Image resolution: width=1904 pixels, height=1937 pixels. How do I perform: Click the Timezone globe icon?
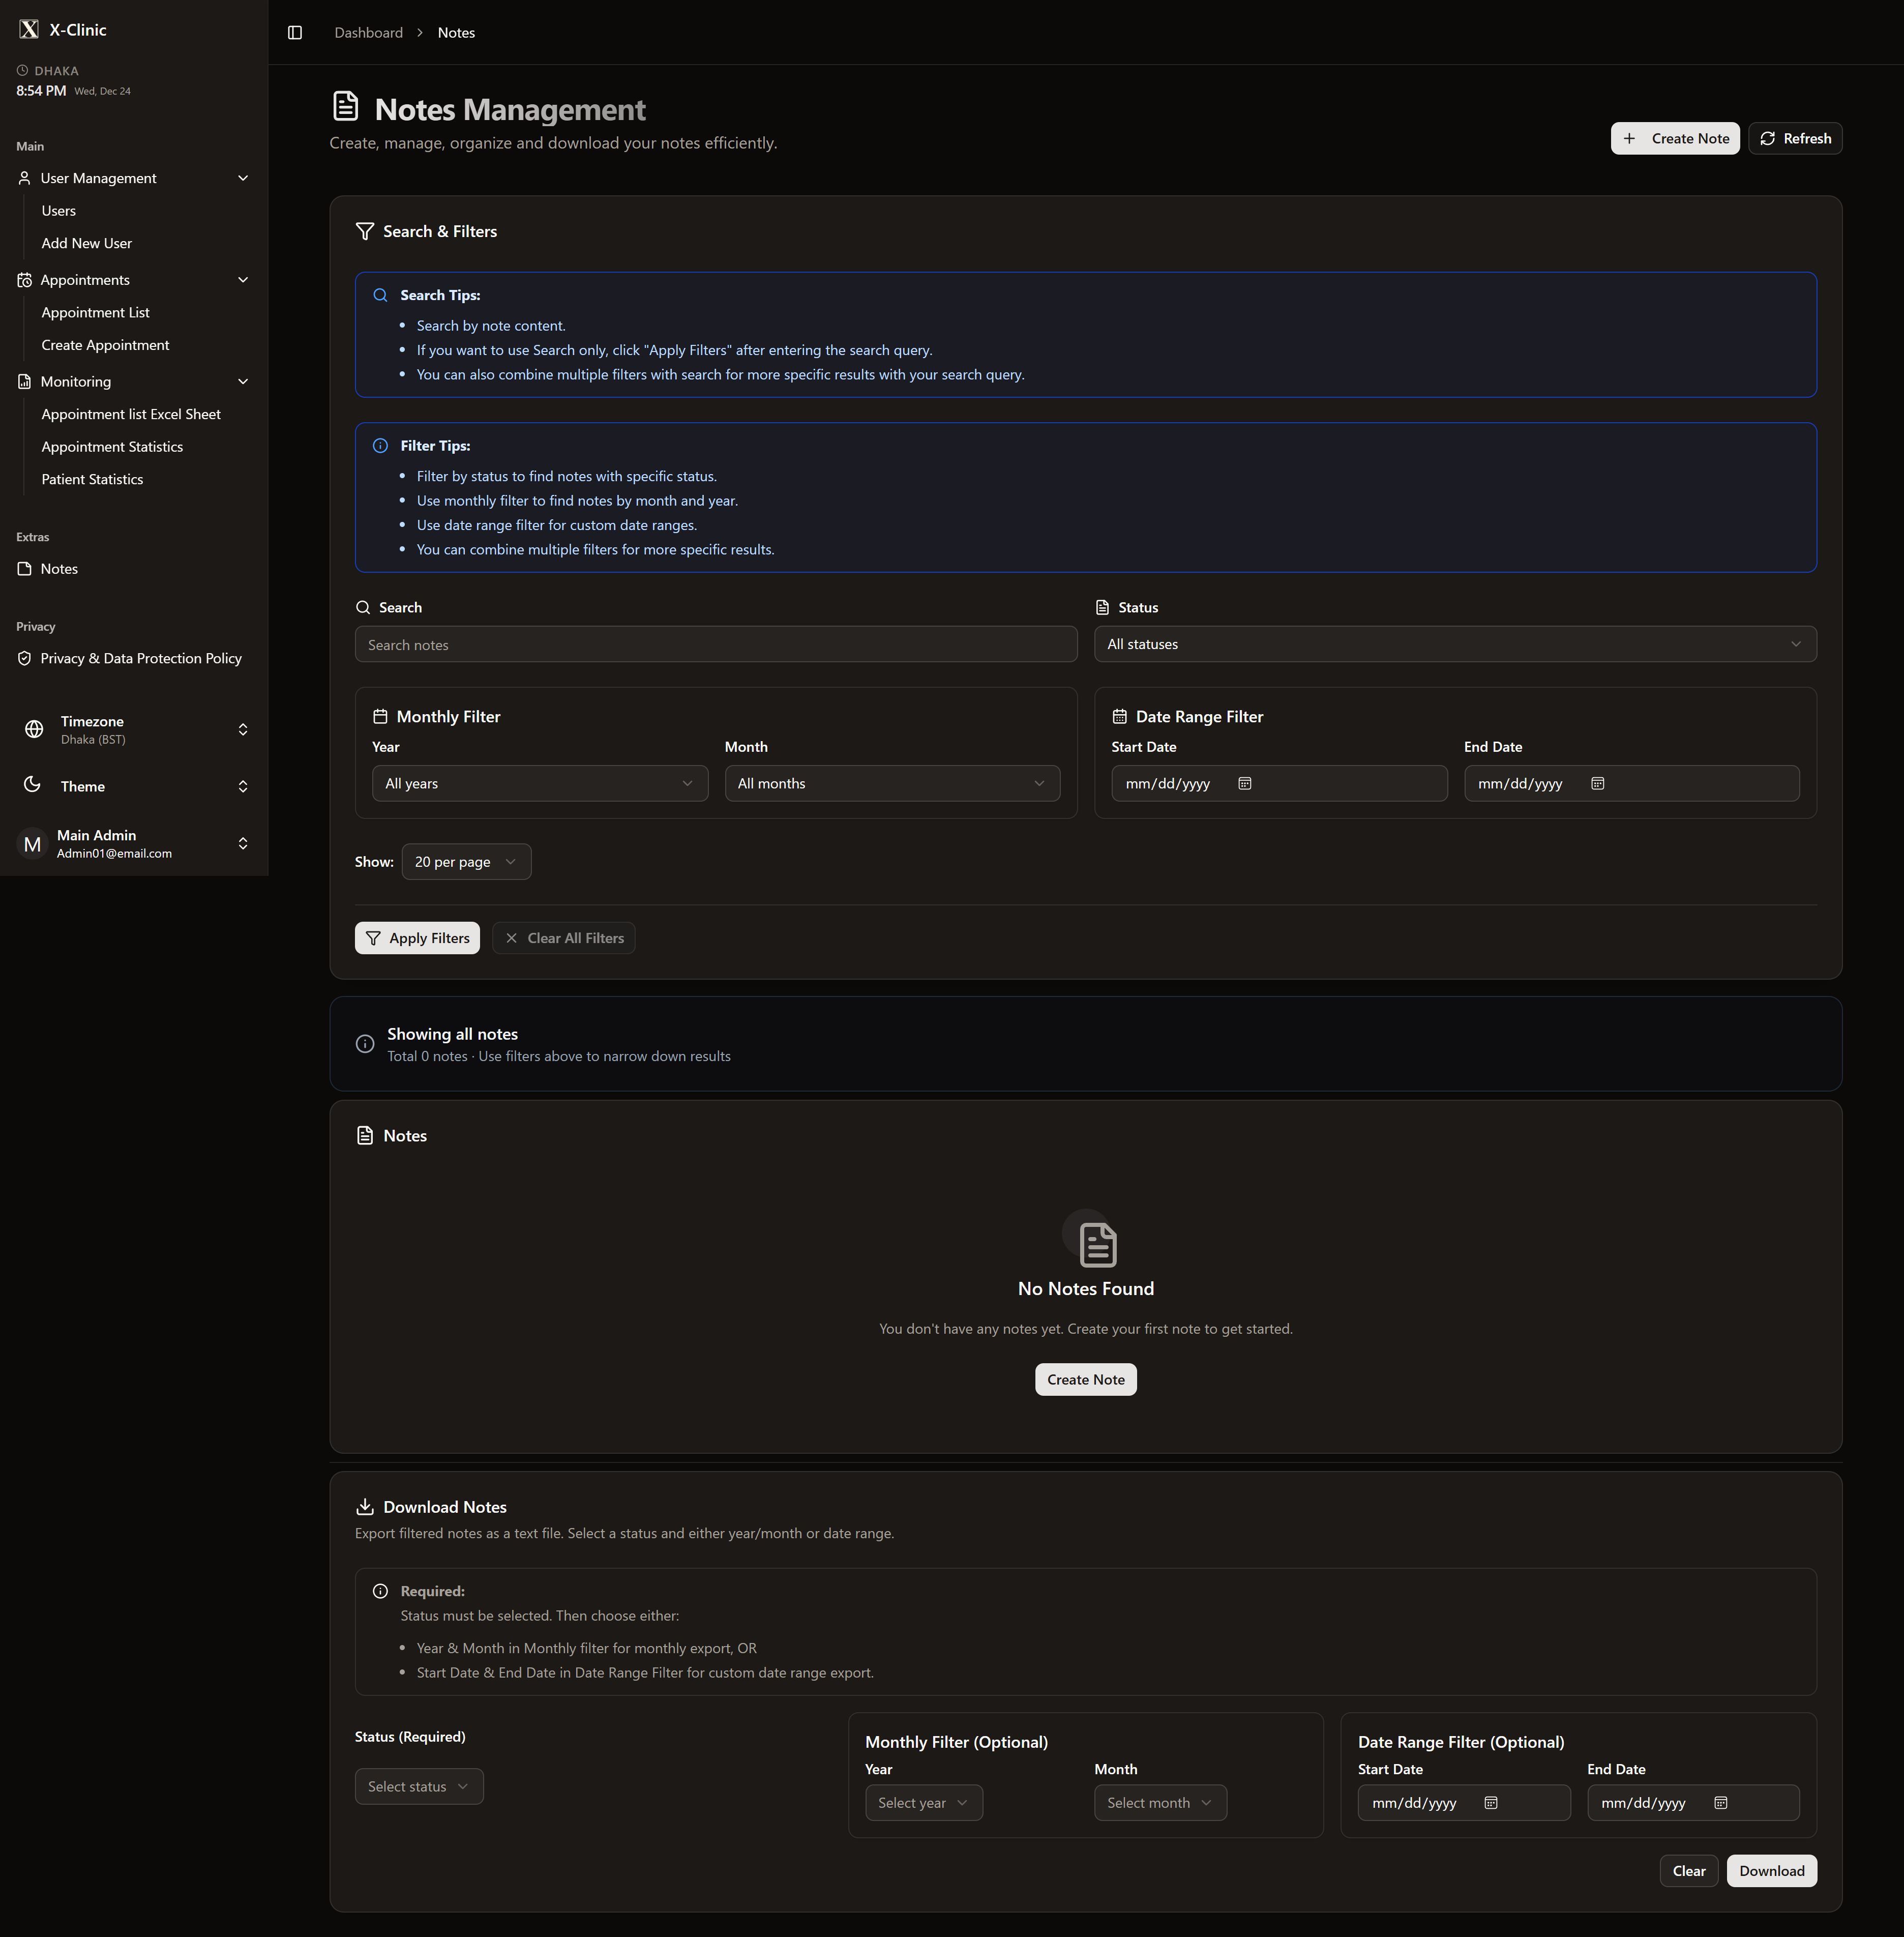[34, 729]
